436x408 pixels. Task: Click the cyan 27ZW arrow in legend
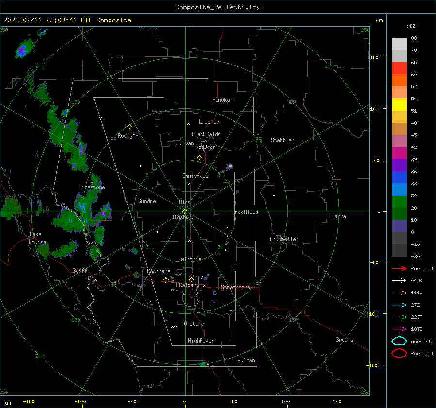click(399, 305)
